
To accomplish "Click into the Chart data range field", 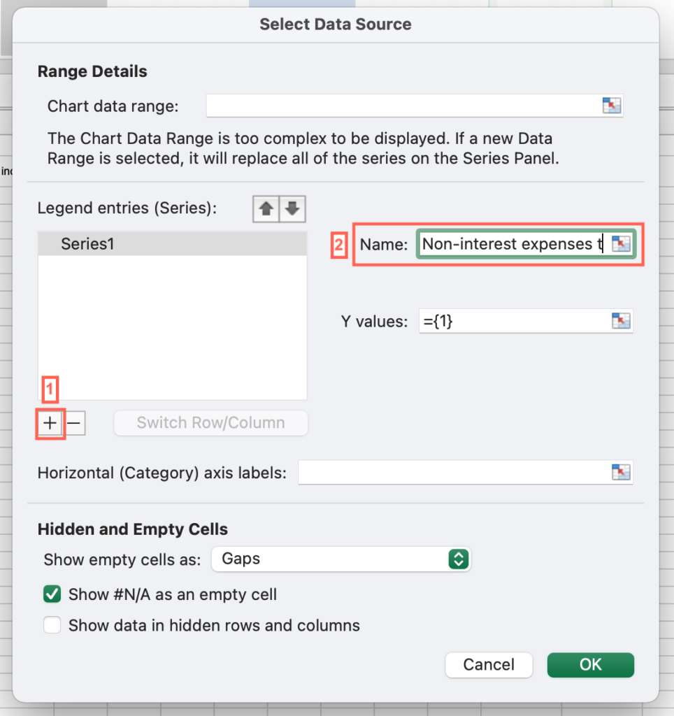I will (x=403, y=106).
